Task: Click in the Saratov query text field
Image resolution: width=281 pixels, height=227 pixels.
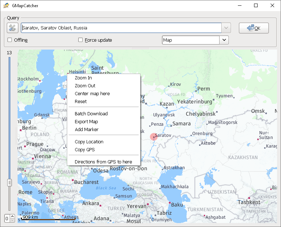Action: [121, 28]
